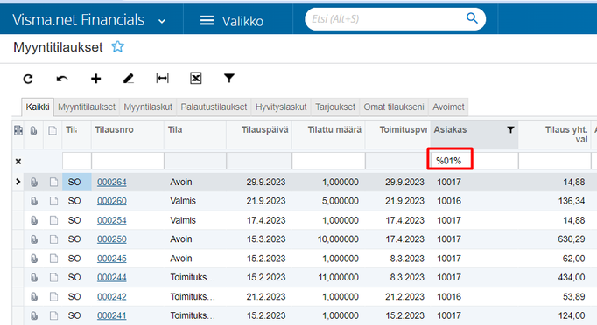Add Myyntitilaukset to favorites with the star
Viewport: 597px width, 325px height.
point(117,47)
